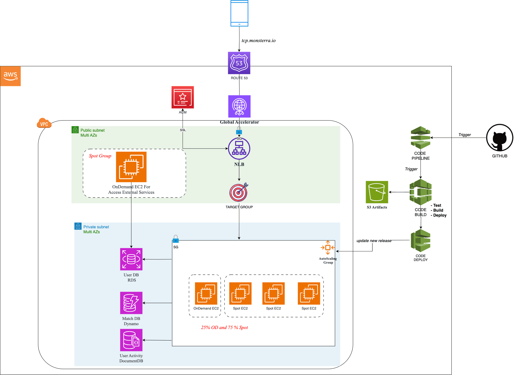Click the ACM certificate icon
The height and width of the screenshot is (375, 514).
point(183,97)
